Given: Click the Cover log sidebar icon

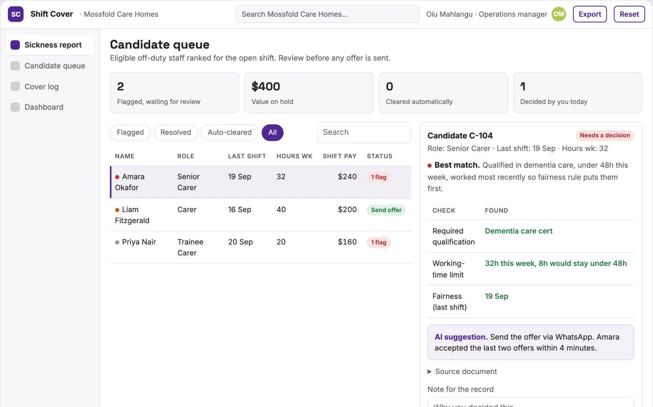Looking at the screenshot, I should coord(15,86).
